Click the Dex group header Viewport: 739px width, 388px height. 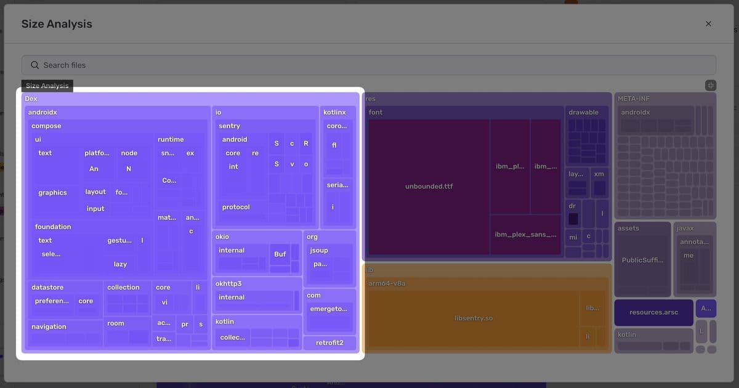pos(31,99)
